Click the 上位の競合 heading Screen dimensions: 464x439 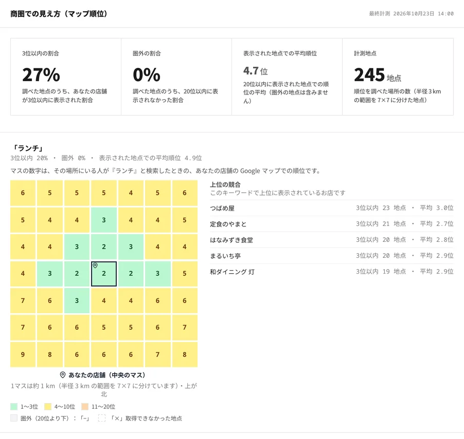click(225, 185)
